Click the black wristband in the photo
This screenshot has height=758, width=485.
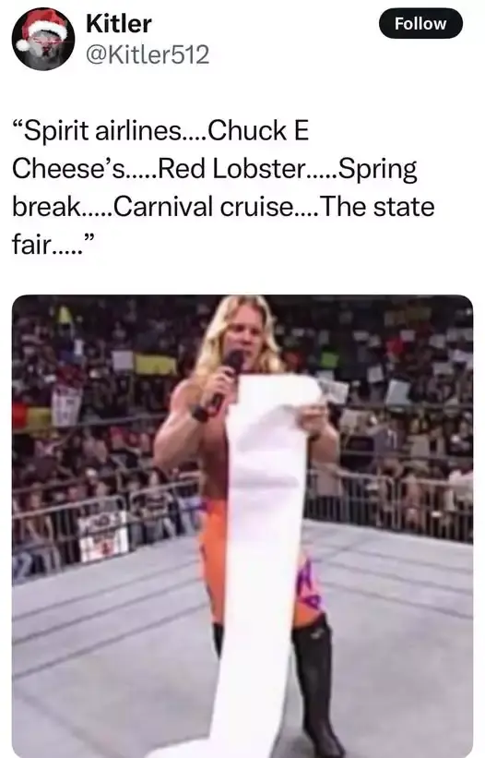pyautogui.click(x=200, y=414)
